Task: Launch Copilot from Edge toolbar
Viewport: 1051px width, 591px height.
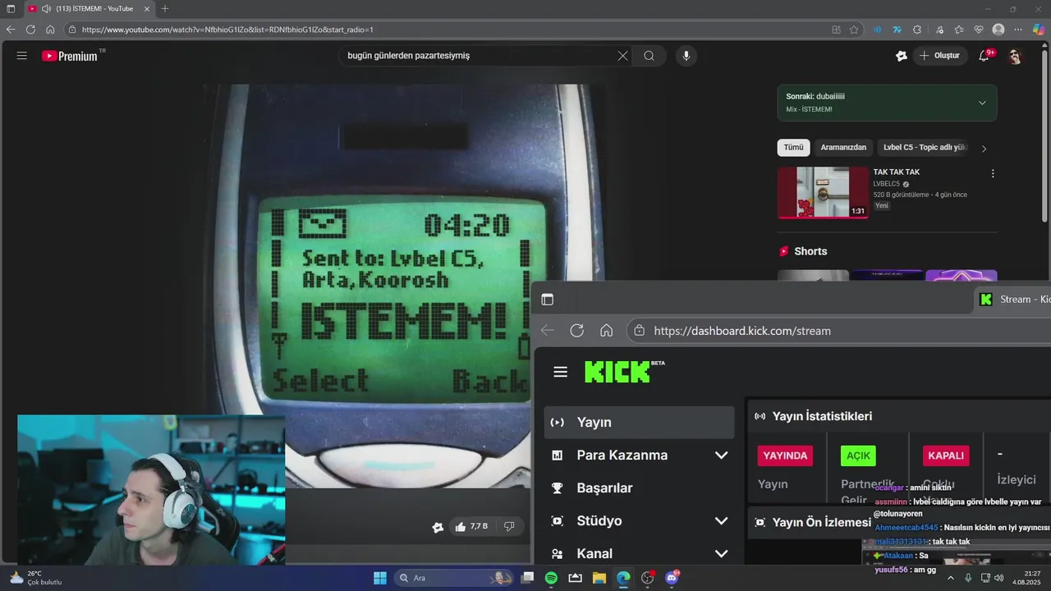Action: pyautogui.click(x=1039, y=30)
